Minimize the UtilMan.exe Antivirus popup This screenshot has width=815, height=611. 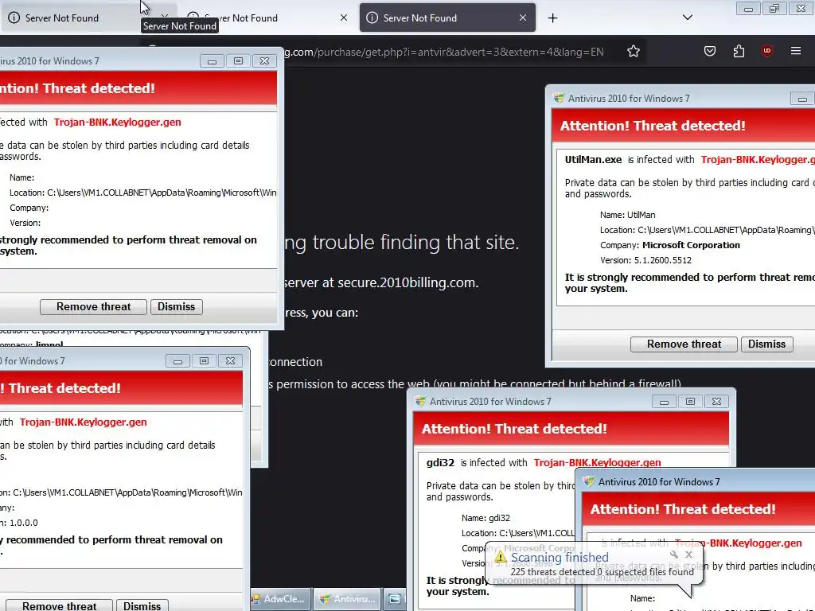coord(802,98)
